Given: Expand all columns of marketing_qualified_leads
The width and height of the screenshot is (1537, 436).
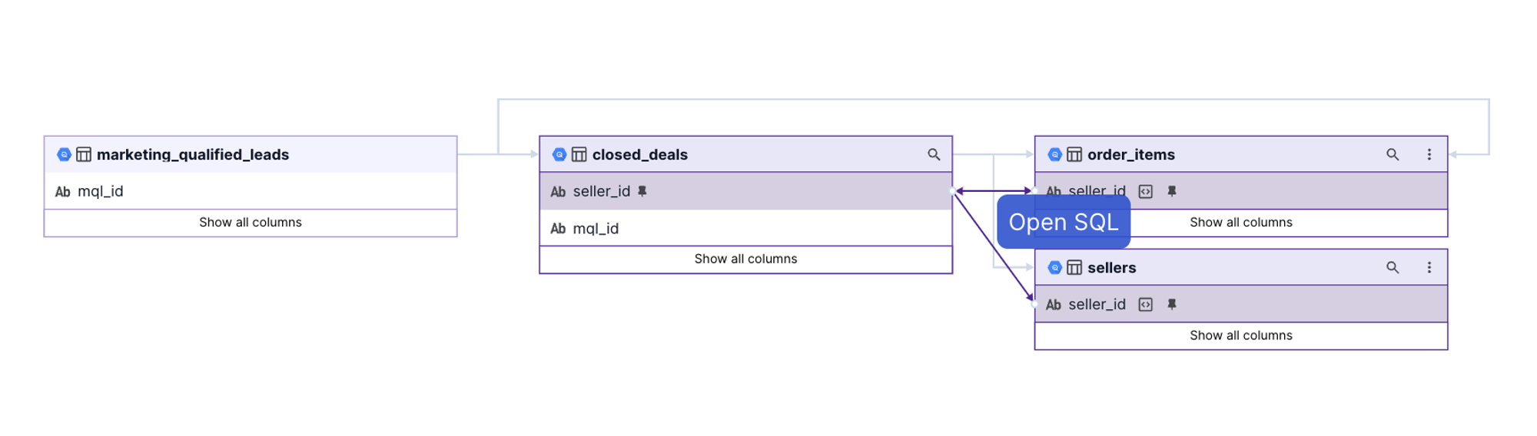Looking at the screenshot, I should pos(250,223).
